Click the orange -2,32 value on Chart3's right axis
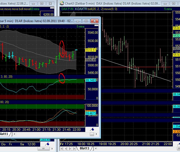 177,131
